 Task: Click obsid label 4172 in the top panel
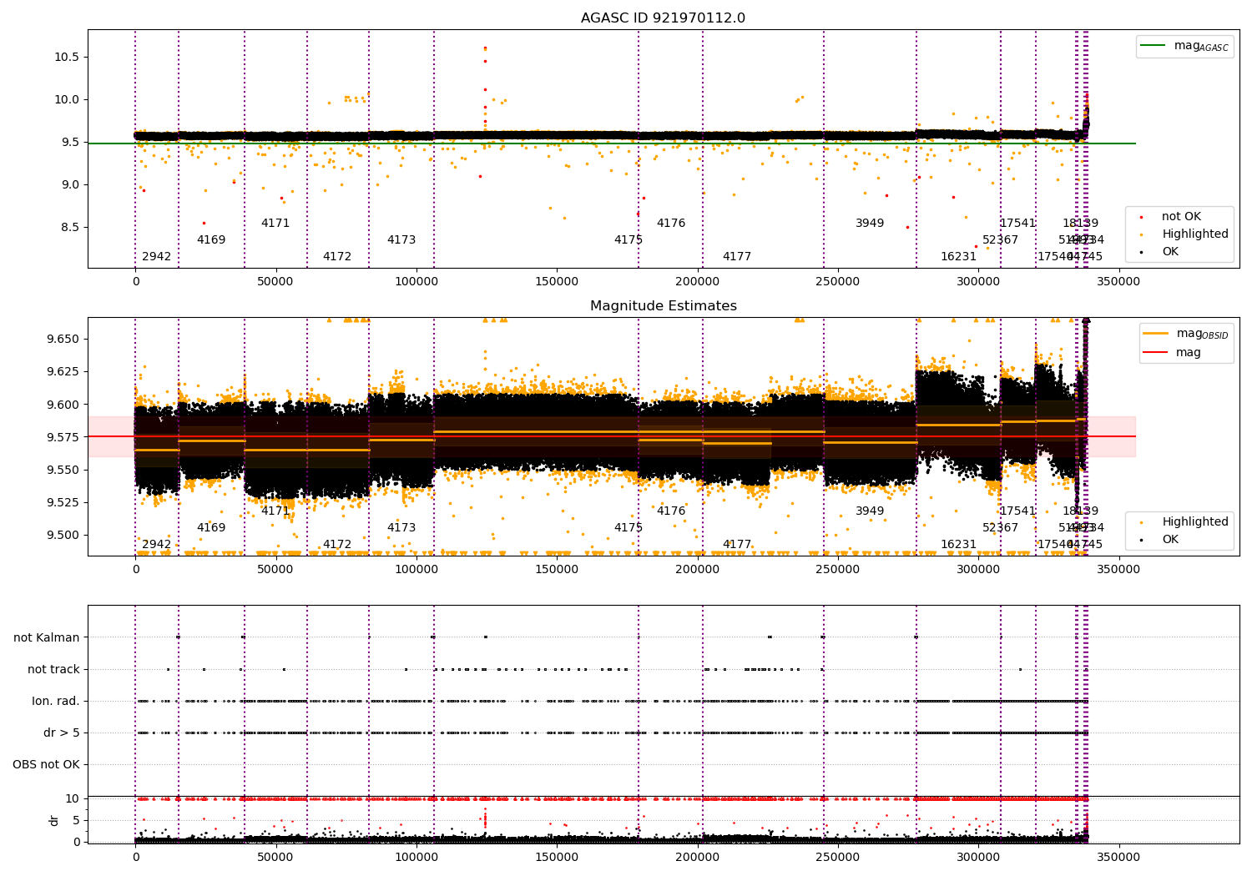337,257
